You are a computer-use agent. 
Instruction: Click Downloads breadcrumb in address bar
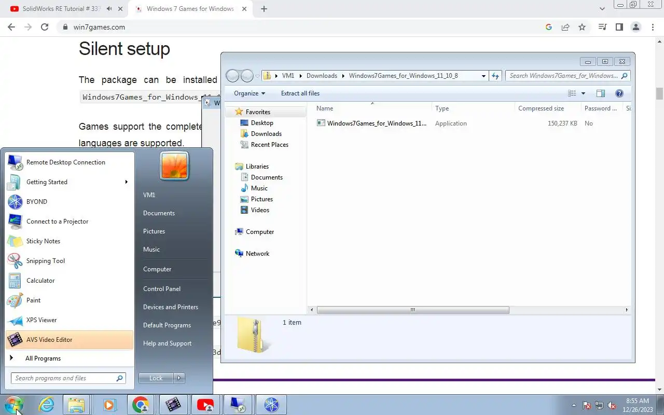(x=322, y=76)
